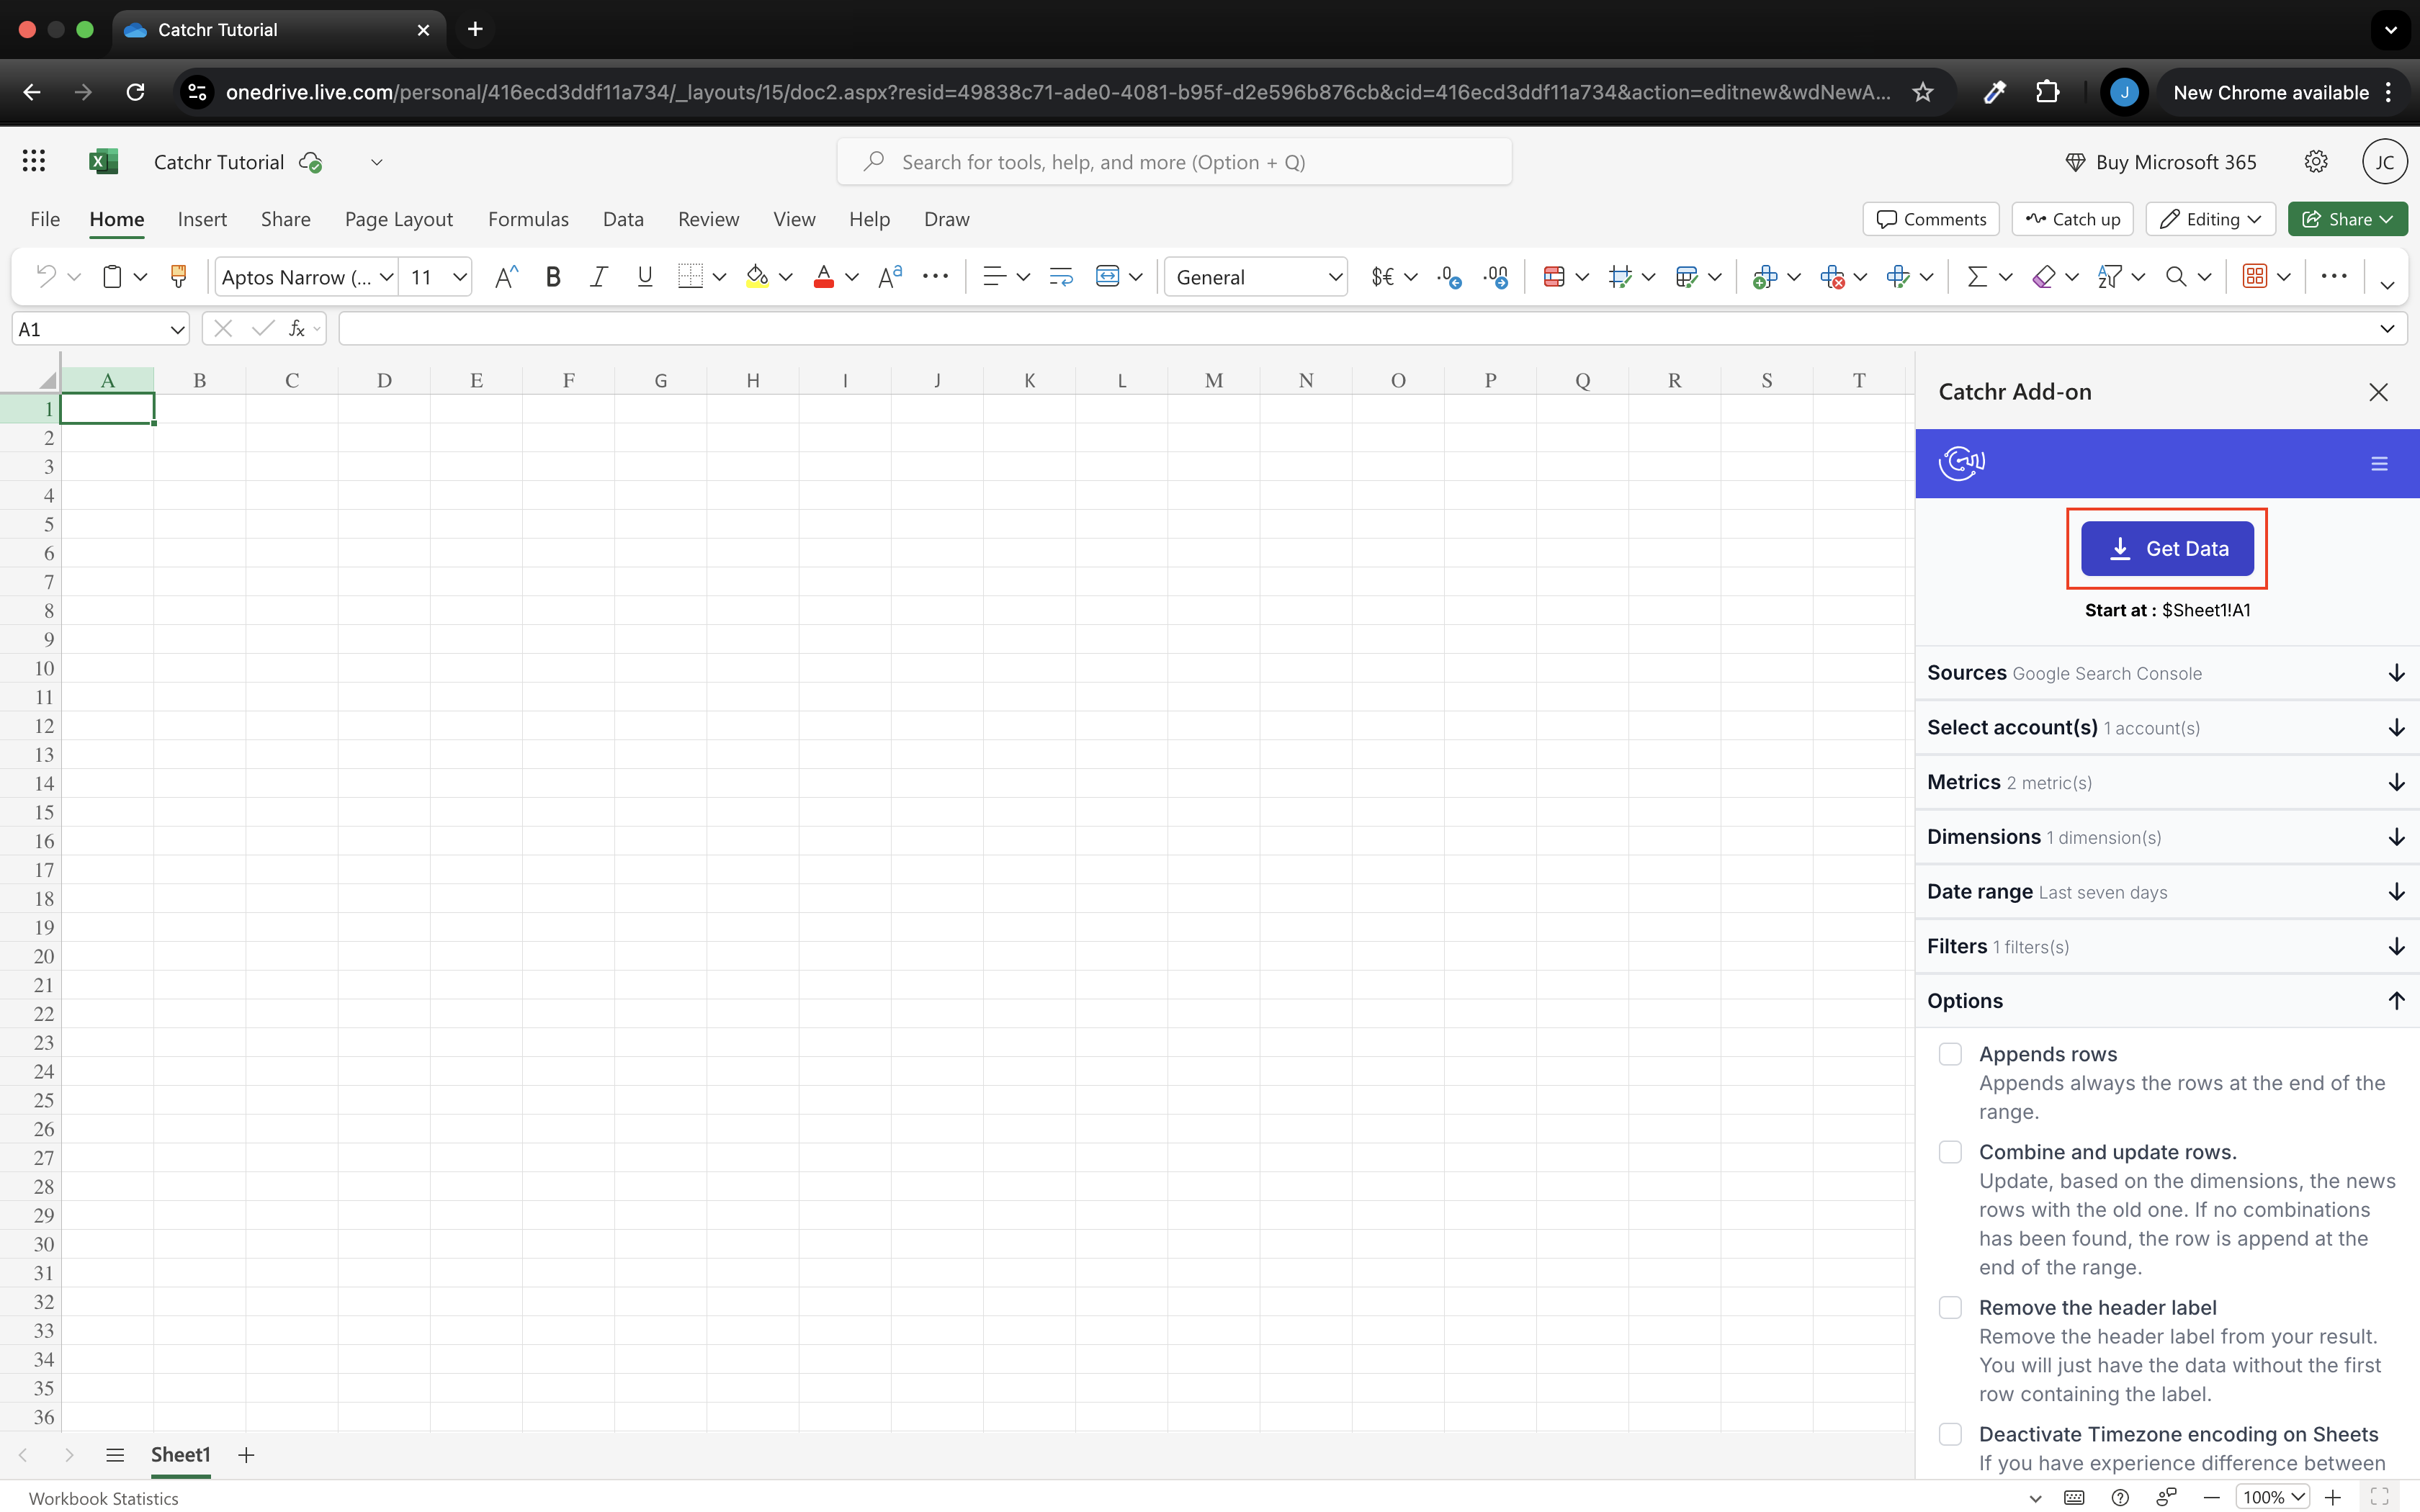The height and width of the screenshot is (1512, 2420).
Task: Open the Catchr add-on hamburger menu
Action: pyautogui.click(x=2379, y=463)
